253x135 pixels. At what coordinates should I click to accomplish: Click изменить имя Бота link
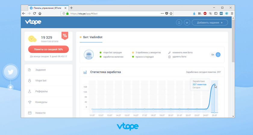[182, 52]
